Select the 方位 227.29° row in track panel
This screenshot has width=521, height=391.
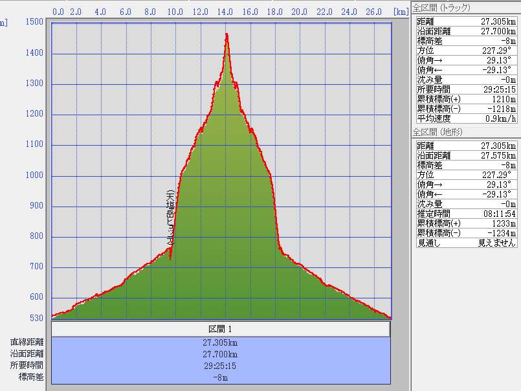(466, 50)
